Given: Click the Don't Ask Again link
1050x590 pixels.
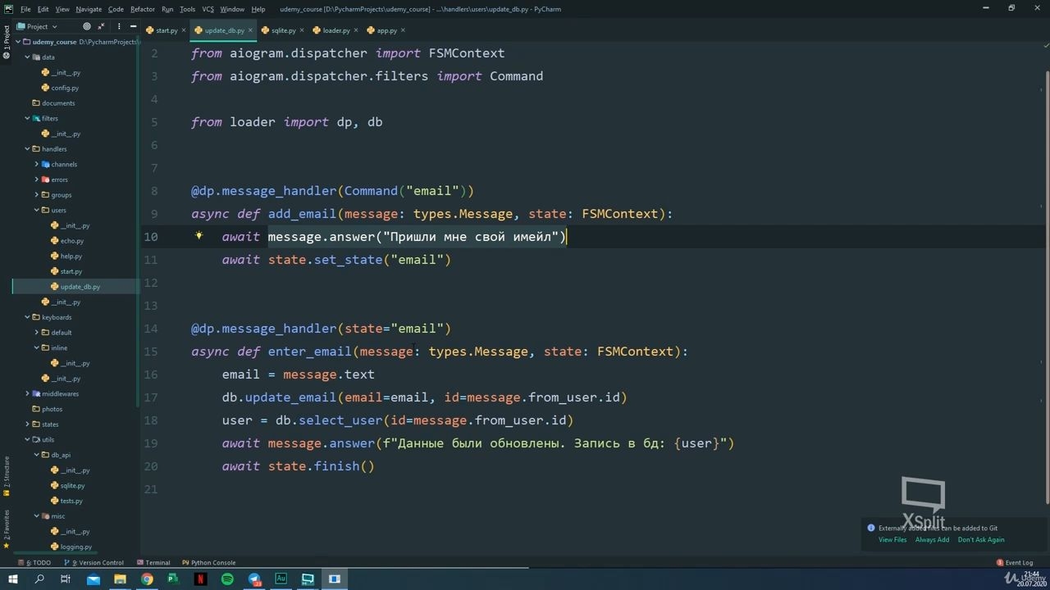Looking at the screenshot, I should coord(981,539).
